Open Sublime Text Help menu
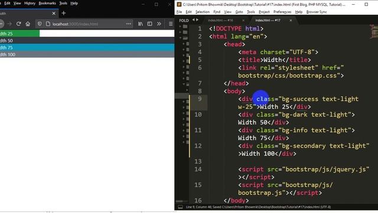 click(x=299, y=12)
